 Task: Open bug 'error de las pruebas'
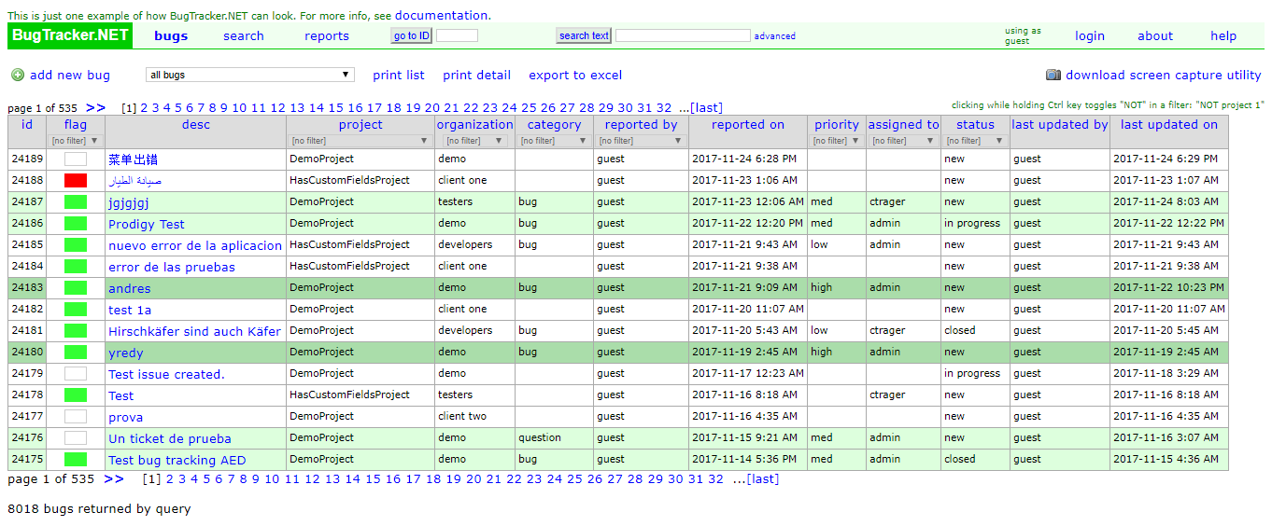(172, 267)
